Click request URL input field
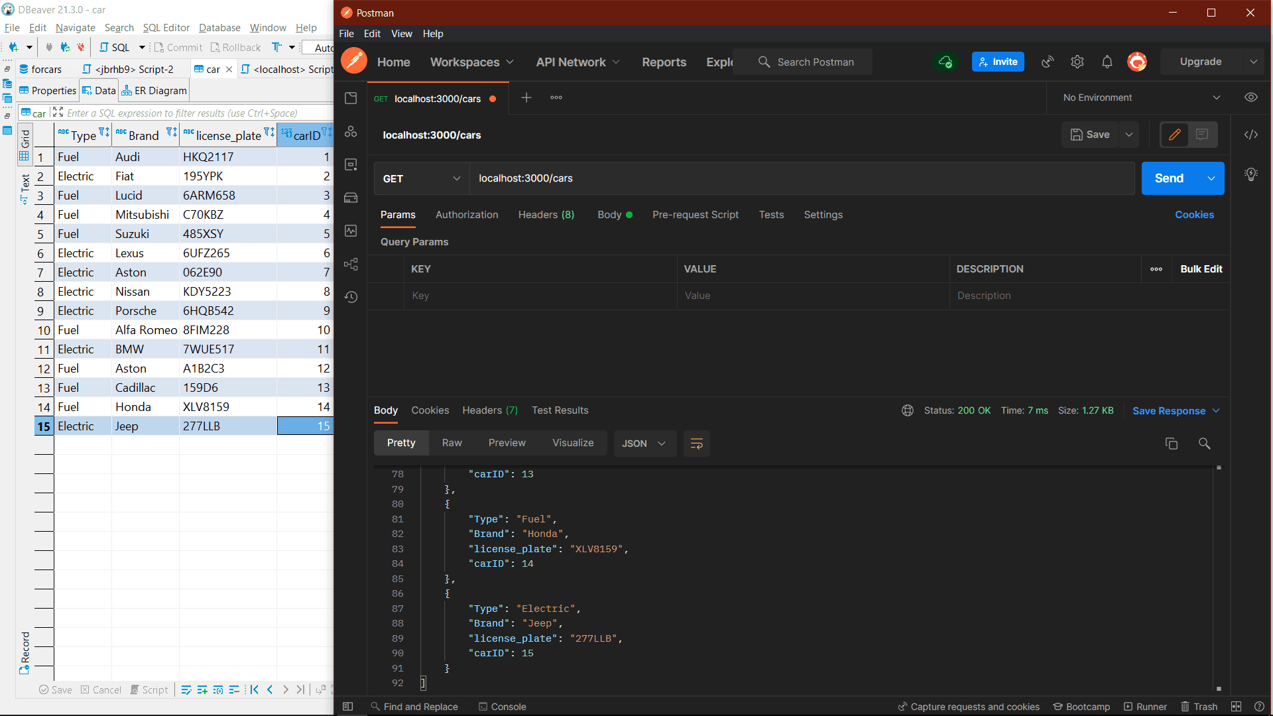The height and width of the screenshot is (716, 1273). 802,178
